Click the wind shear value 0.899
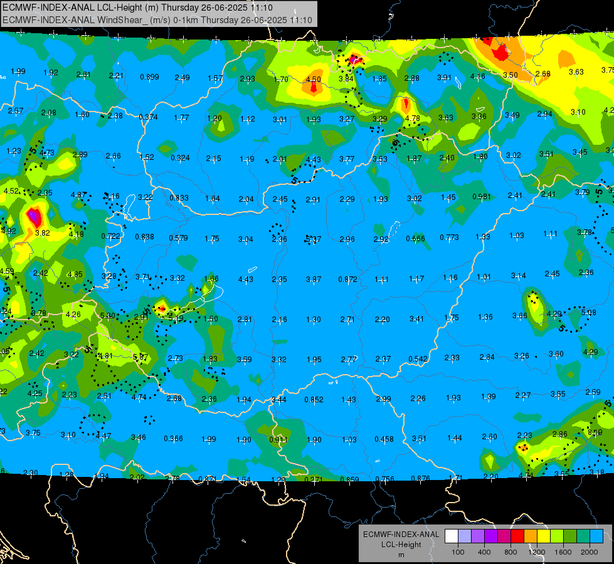614x564 pixels. pos(150,76)
